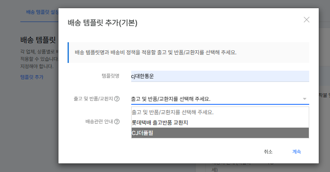Viewport: 330px width, 172px height.
Task: Click the blue-bordered info banner text
Action: (x=155, y=52)
